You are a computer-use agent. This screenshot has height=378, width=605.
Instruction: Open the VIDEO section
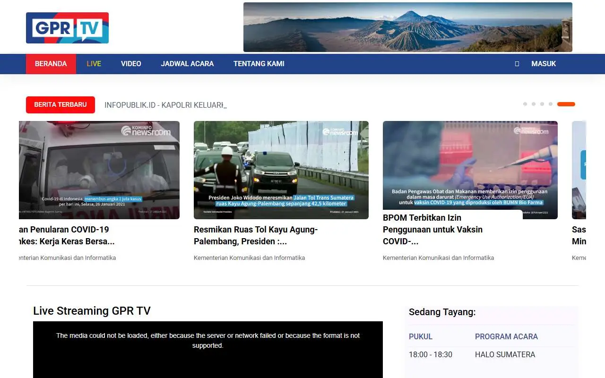click(131, 64)
